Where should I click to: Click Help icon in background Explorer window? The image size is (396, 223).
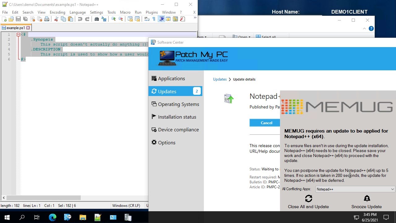coord(371,28)
